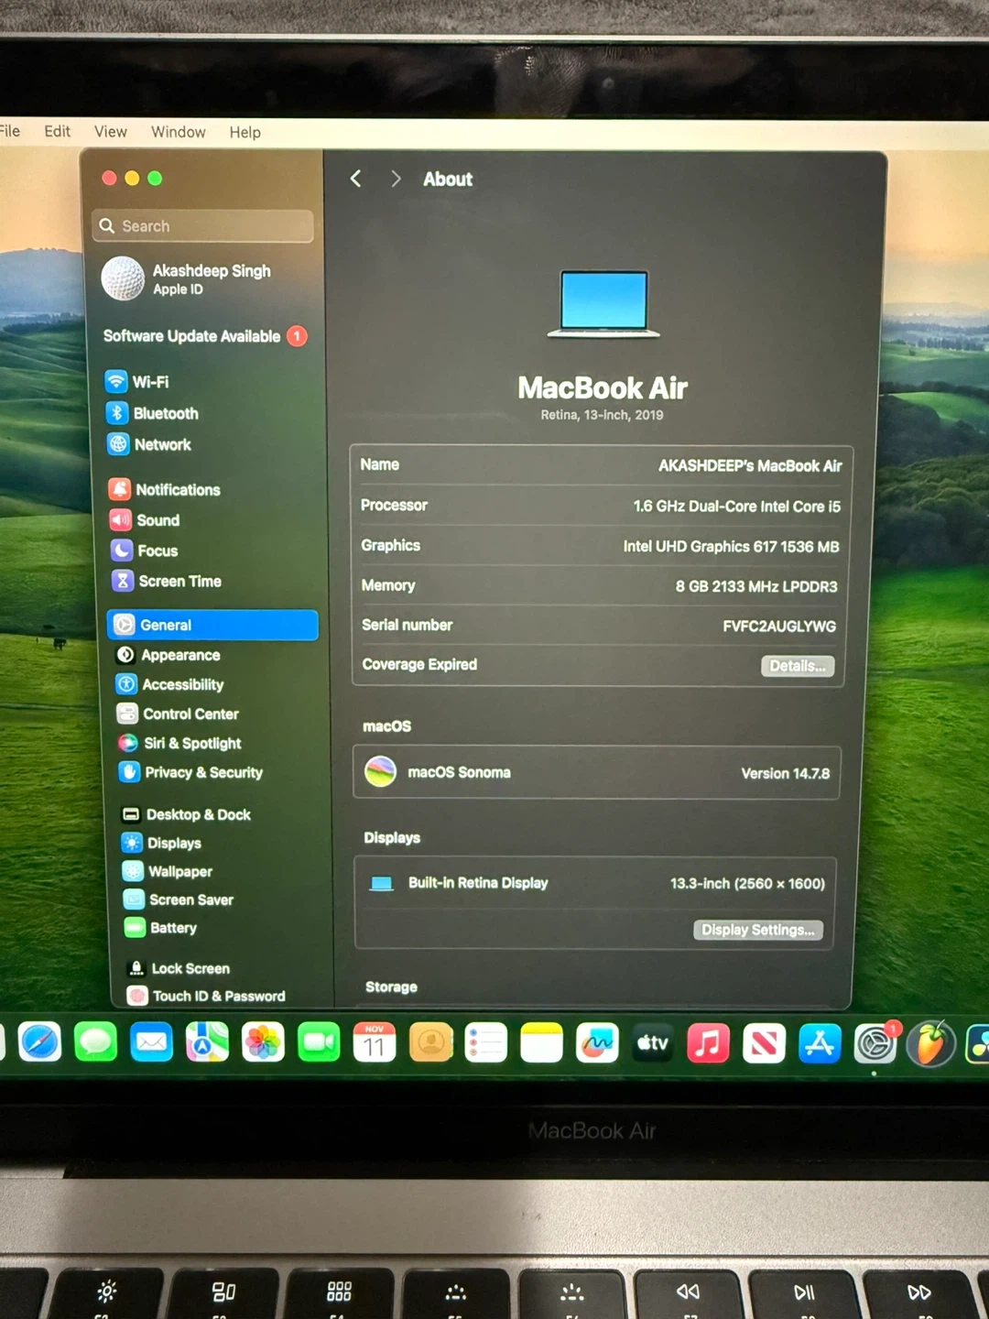The height and width of the screenshot is (1319, 989).
Task: Select Bluetooth in the sidebar
Action: pyautogui.click(x=165, y=413)
